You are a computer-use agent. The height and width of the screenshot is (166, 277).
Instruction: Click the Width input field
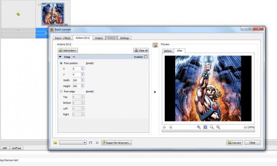click(x=77, y=80)
